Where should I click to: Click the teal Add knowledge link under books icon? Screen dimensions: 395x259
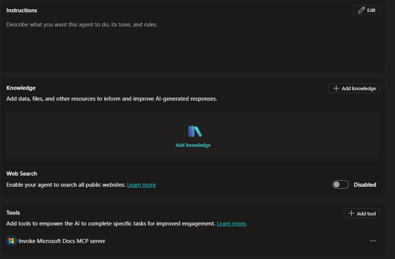coord(193,145)
